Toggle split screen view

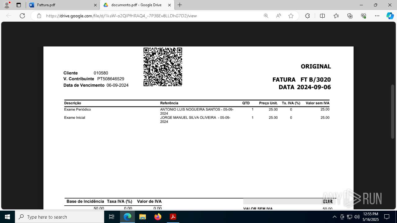(322, 16)
